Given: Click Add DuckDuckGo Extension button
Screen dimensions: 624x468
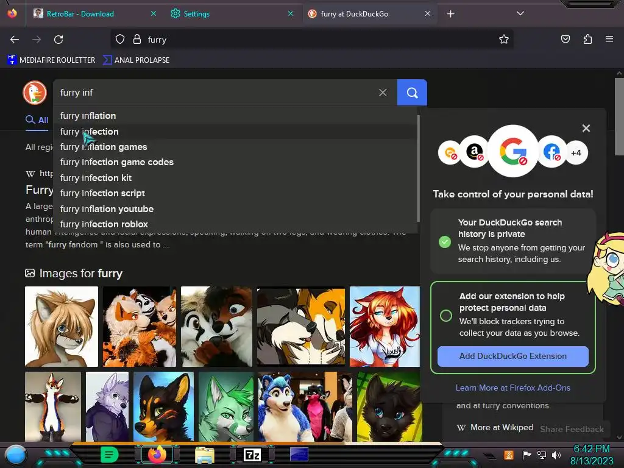Looking at the screenshot, I should [x=512, y=356].
